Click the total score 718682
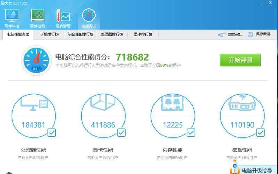The height and width of the screenshot is (174, 278). tap(132, 57)
